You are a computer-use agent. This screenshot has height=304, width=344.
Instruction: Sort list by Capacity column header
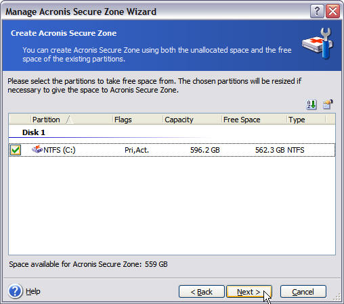click(x=192, y=120)
